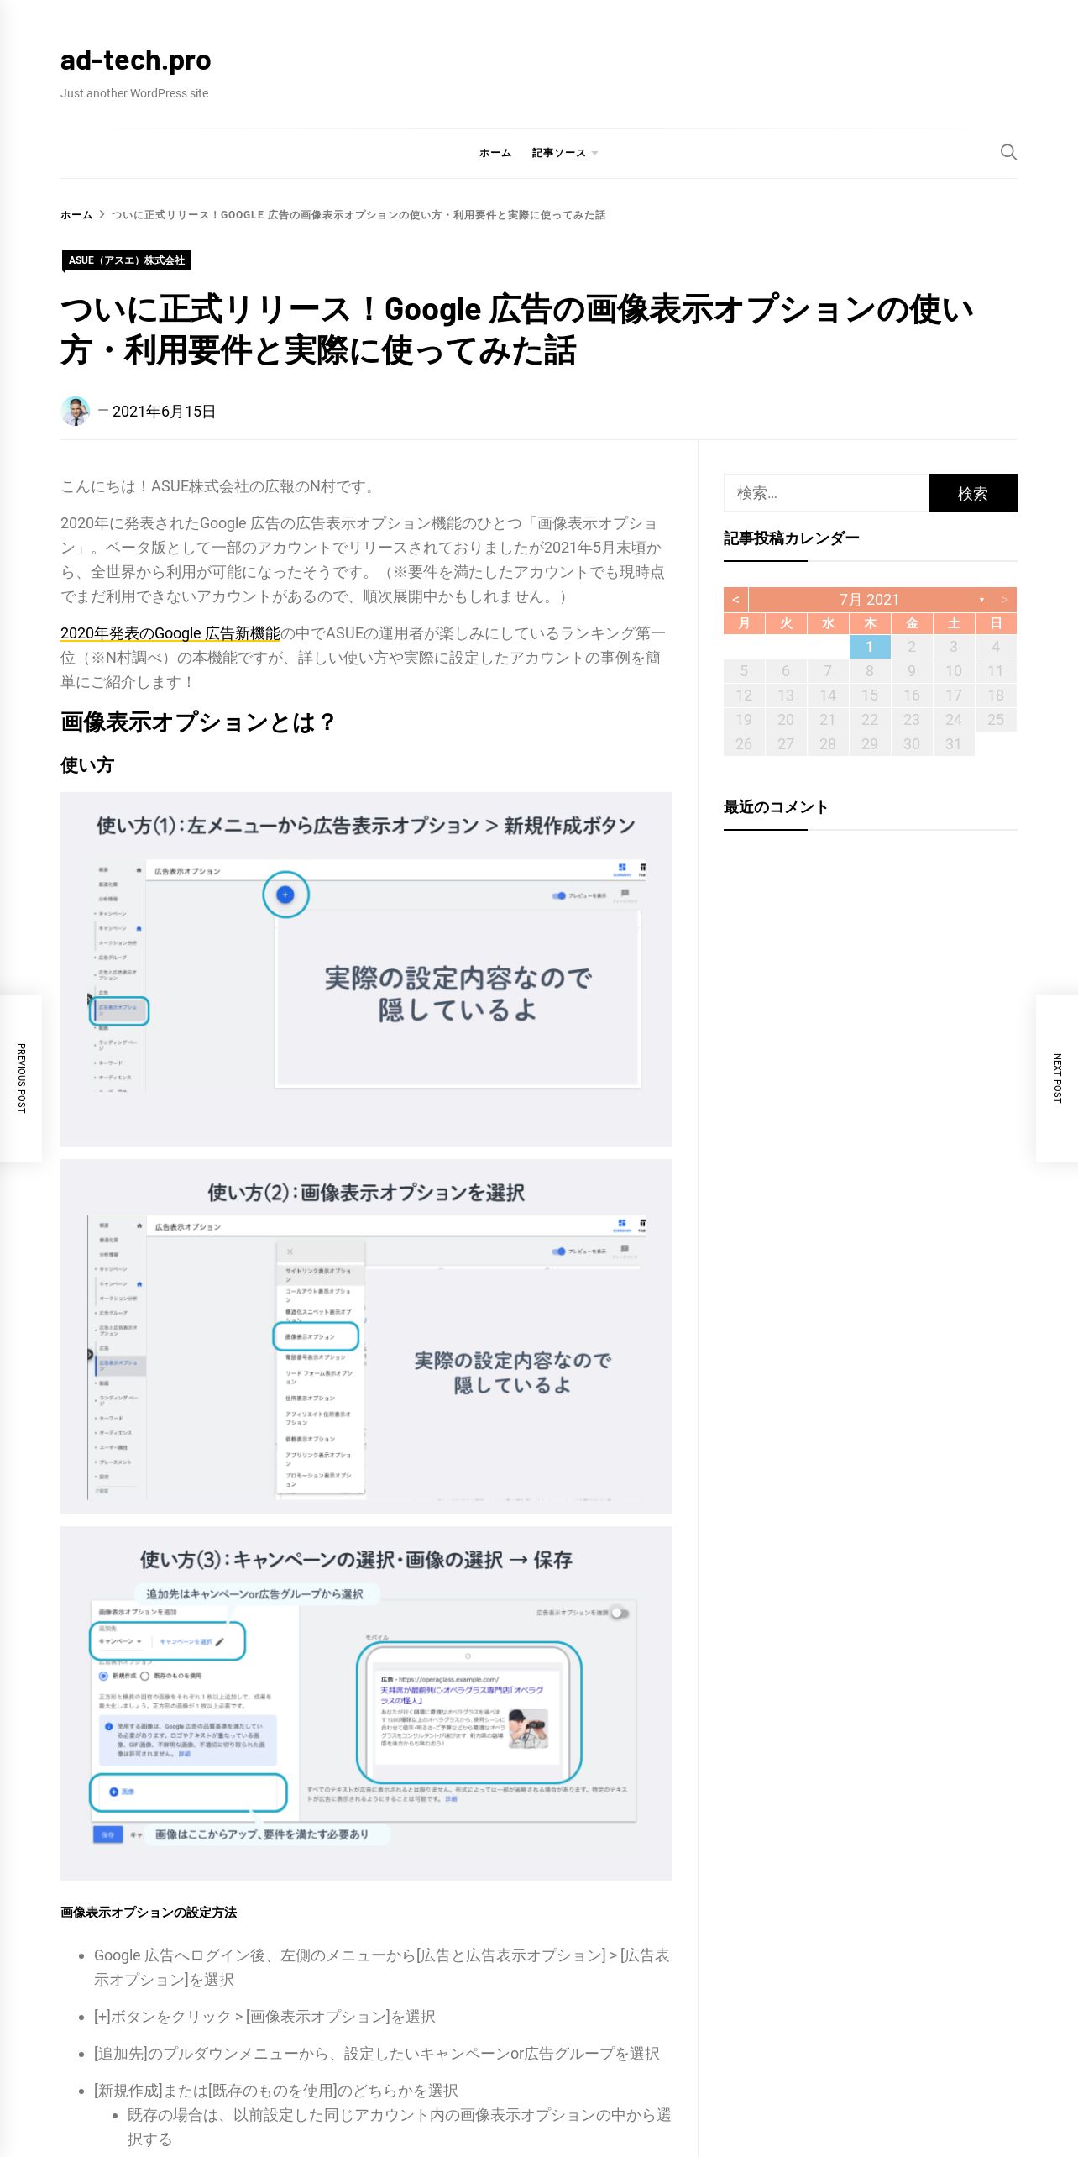Go to next month in calendar
This screenshot has height=2157, width=1078.
point(1004,600)
